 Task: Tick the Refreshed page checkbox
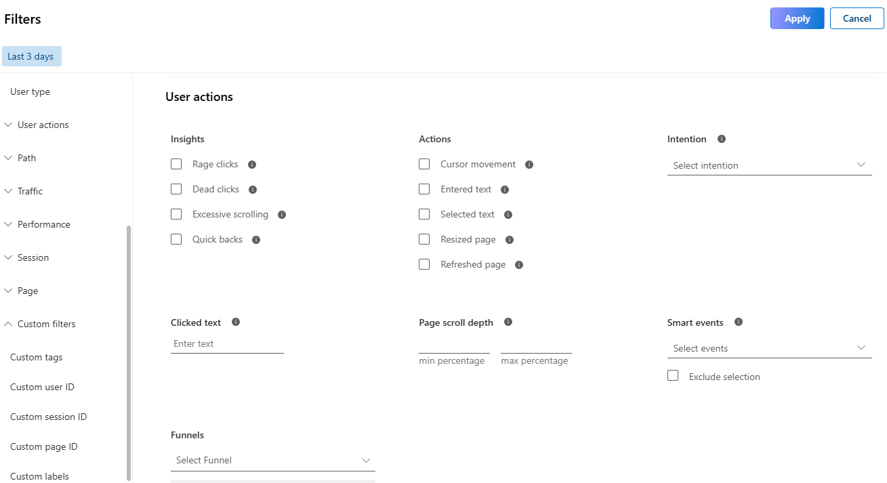424,264
